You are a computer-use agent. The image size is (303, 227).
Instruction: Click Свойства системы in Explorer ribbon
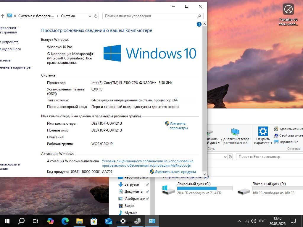point(288,135)
